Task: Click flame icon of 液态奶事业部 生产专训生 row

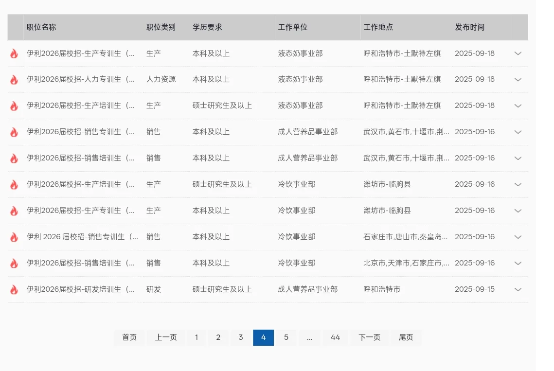Action: click(x=14, y=53)
